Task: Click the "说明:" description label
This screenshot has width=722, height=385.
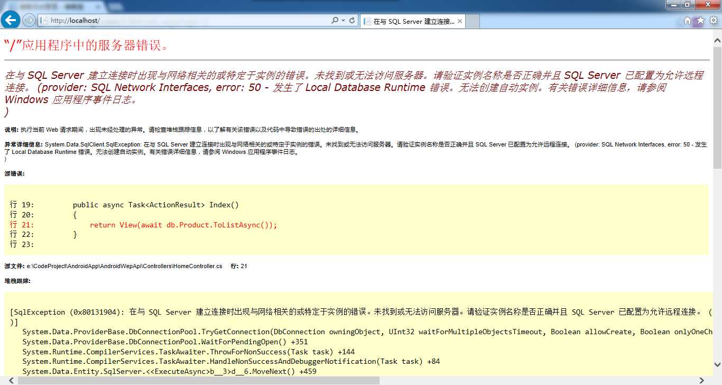Action: tap(11, 130)
